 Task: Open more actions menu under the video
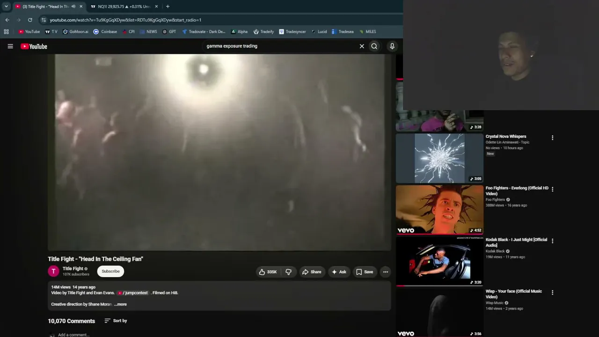386,272
